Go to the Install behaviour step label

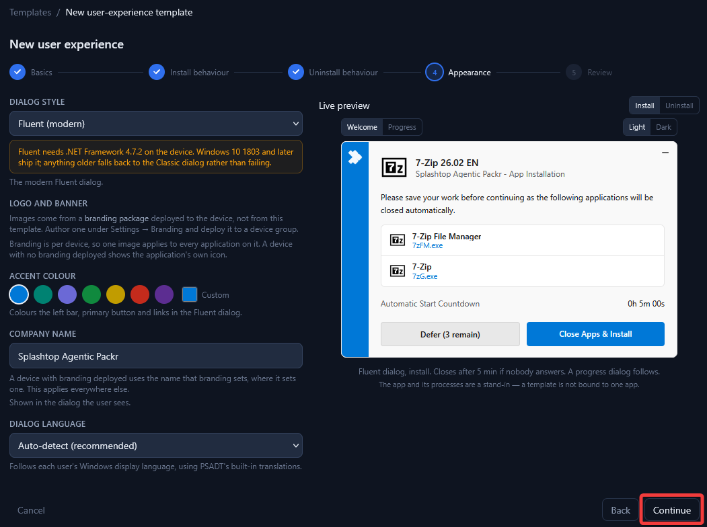tap(199, 73)
